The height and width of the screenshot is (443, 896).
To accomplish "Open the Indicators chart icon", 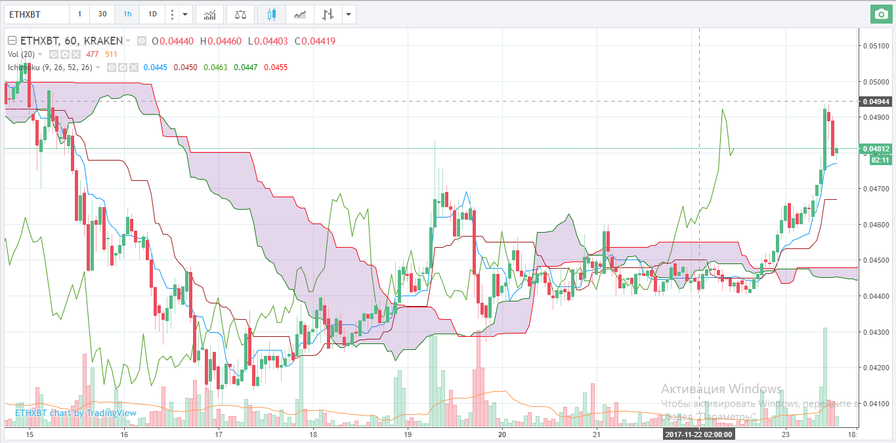I will click(x=210, y=14).
